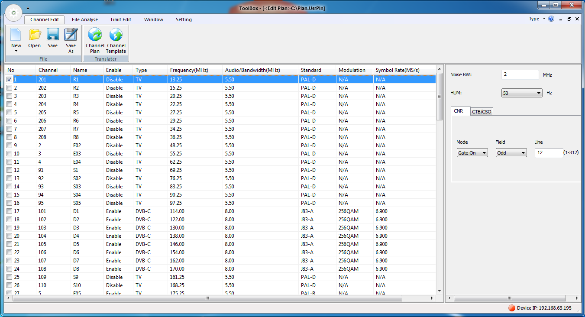Click the Noise BW input field

coord(520,74)
